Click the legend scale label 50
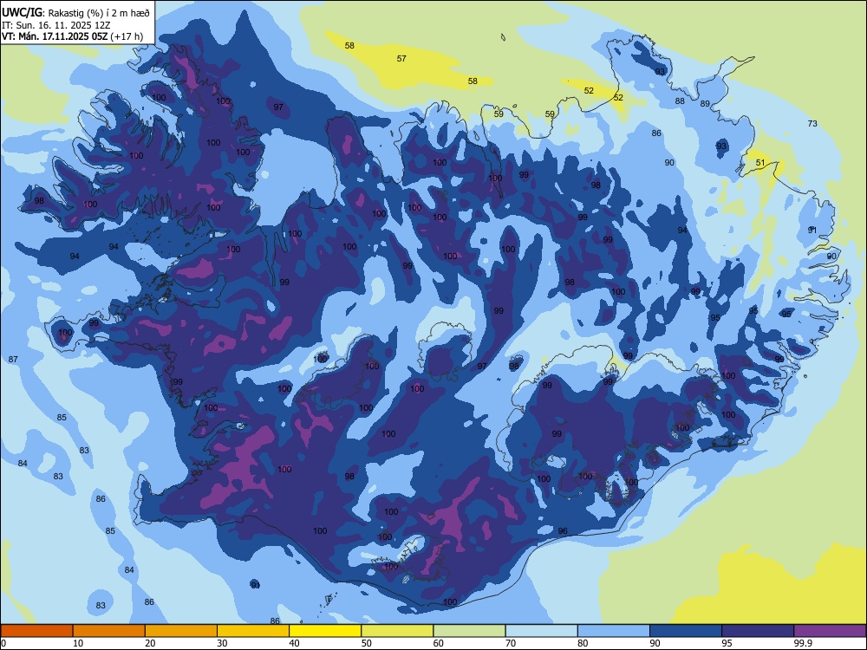This screenshot has width=867, height=650. point(366,643)
